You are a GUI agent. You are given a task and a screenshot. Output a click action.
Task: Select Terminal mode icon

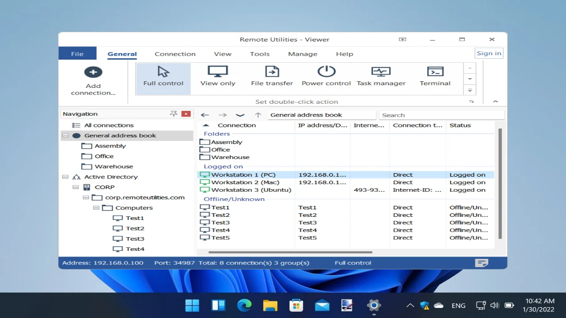pyautogui.click(x=435, y=72)
